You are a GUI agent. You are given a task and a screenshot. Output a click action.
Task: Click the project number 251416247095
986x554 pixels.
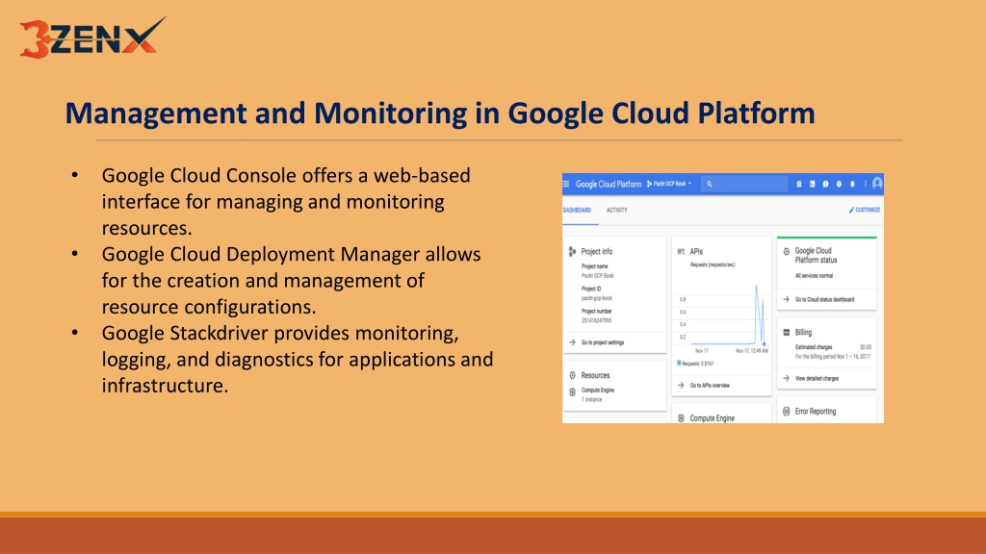596,321
